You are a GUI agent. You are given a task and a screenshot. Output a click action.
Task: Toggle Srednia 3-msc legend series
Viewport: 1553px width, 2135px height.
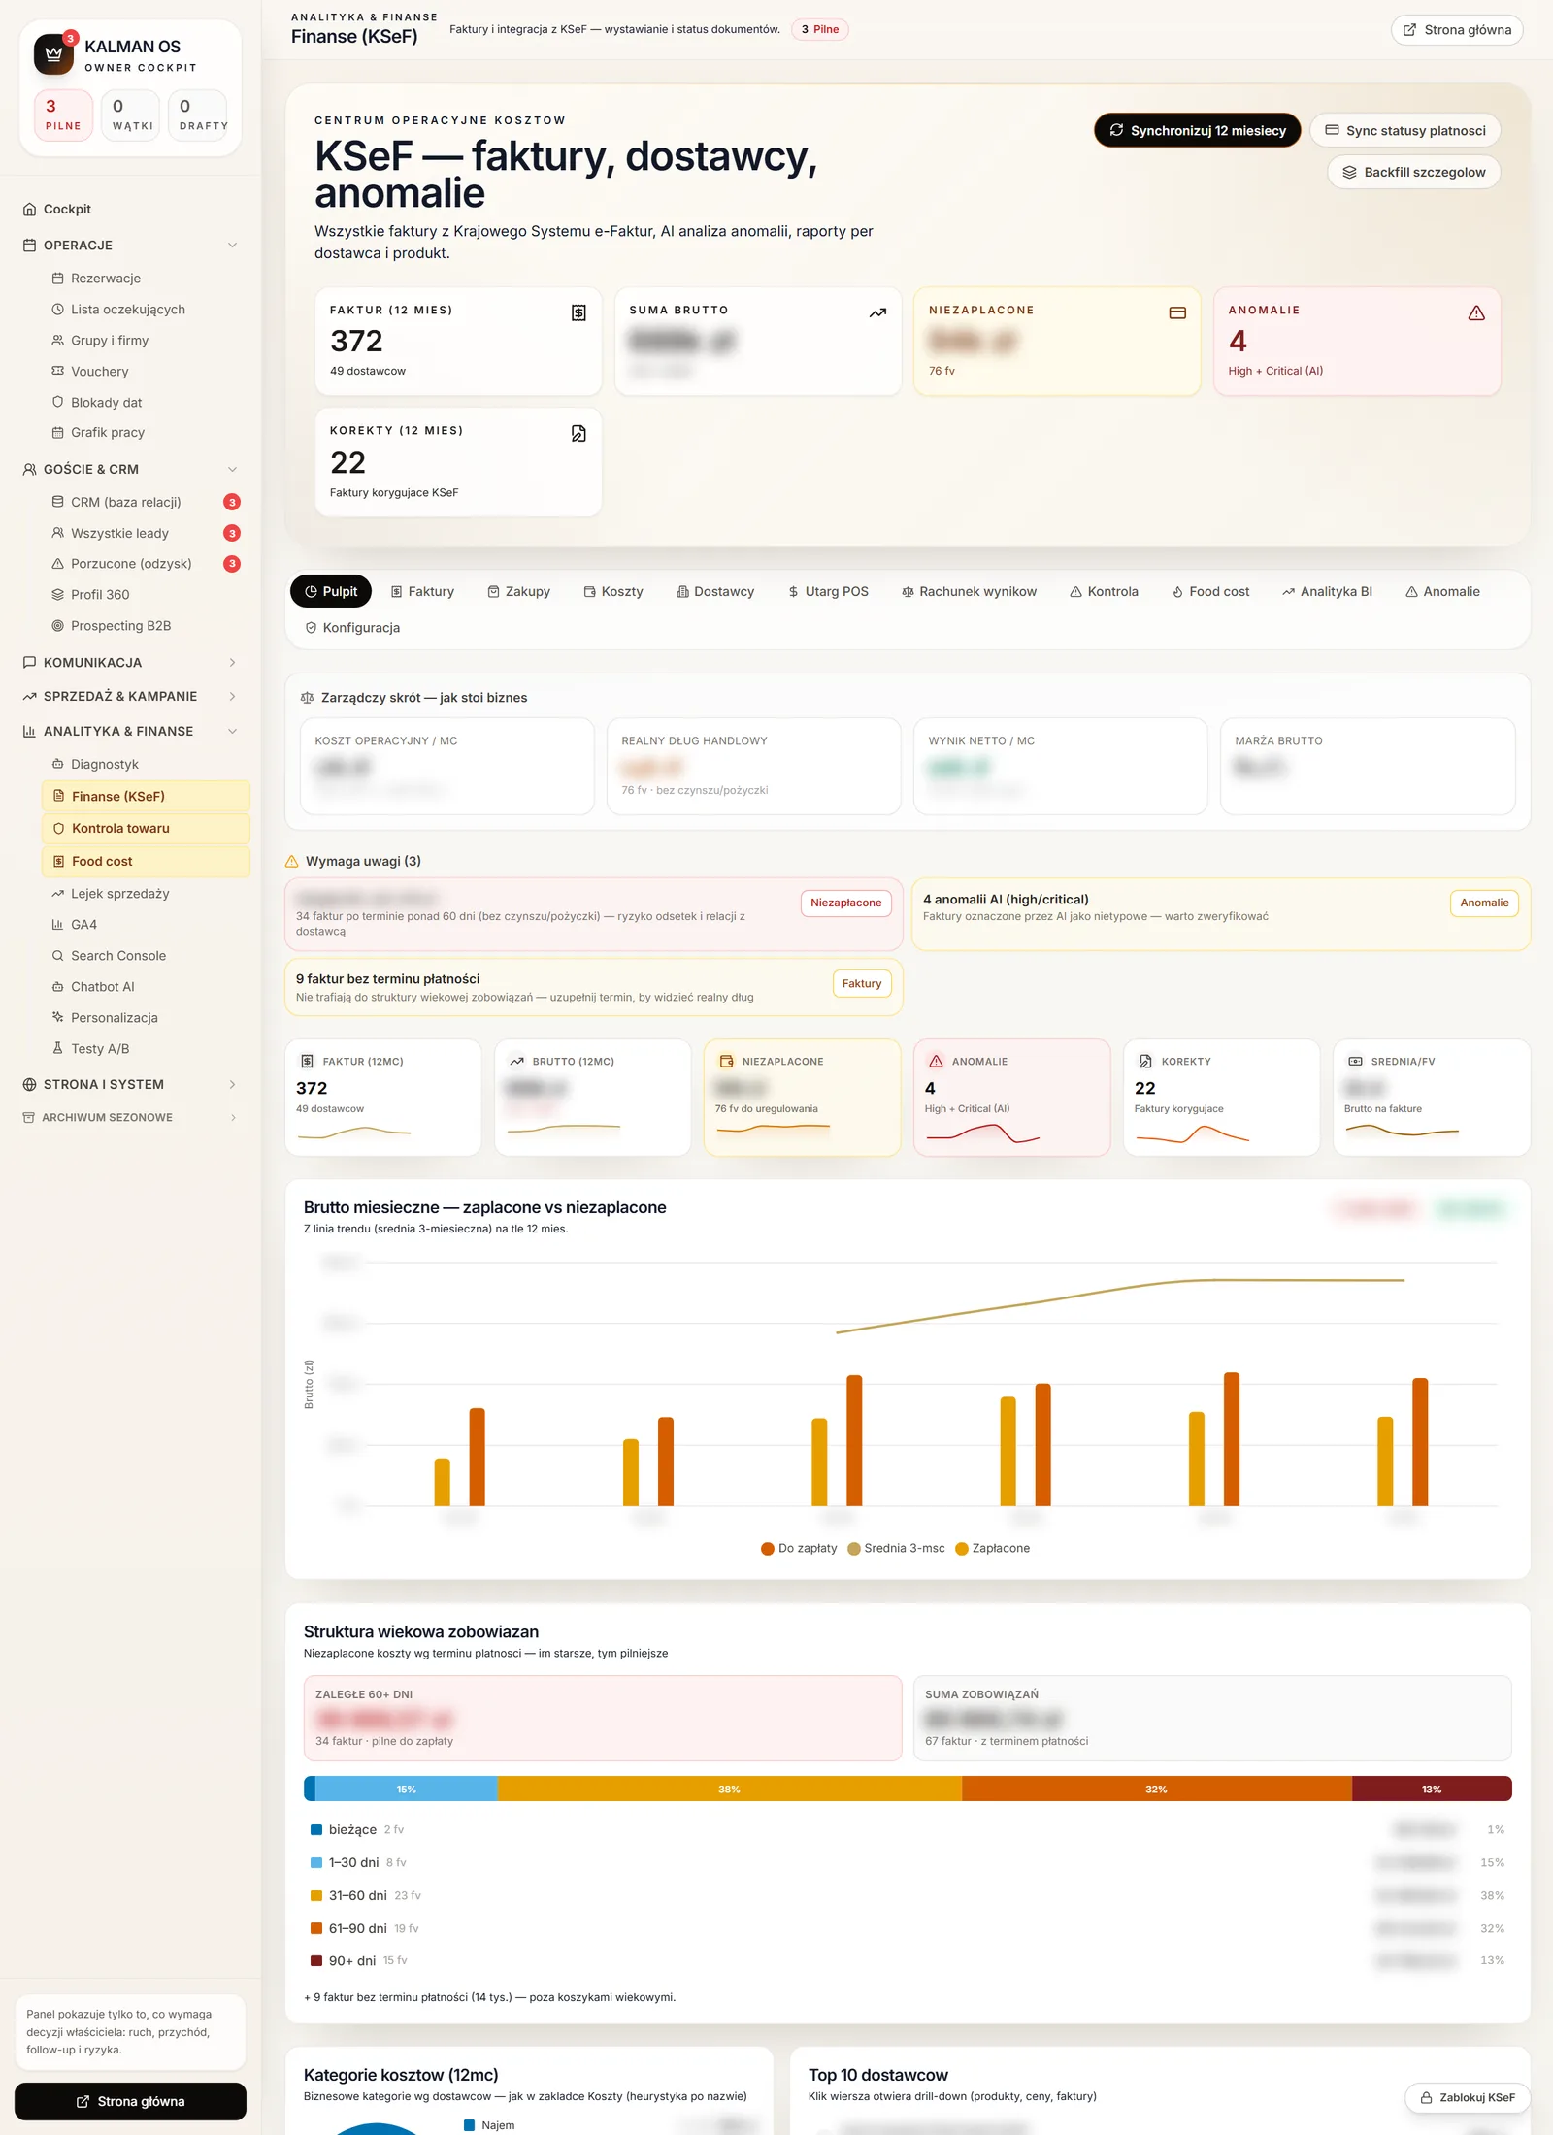[896, 1549]
